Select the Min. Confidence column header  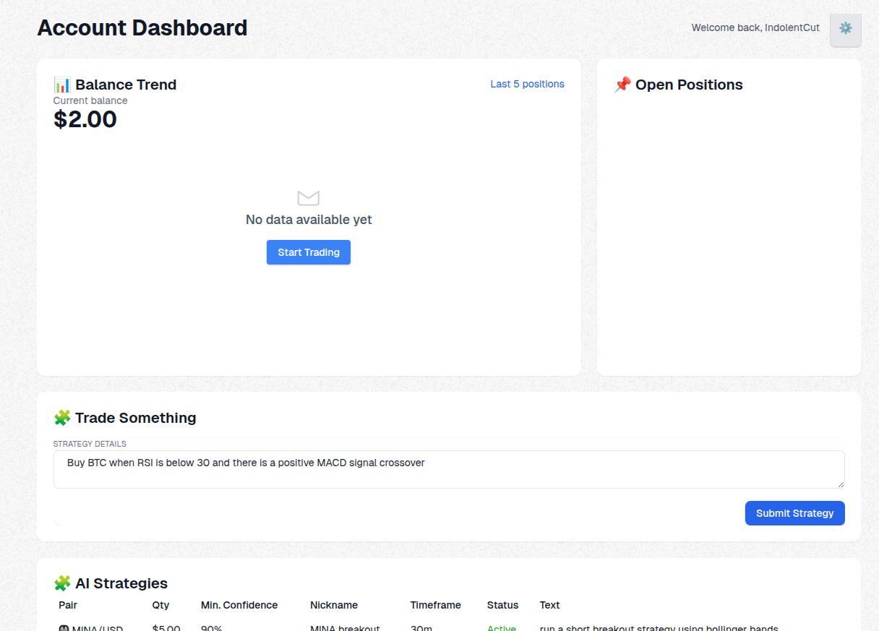pyautogui.click(x=239, y=605)
